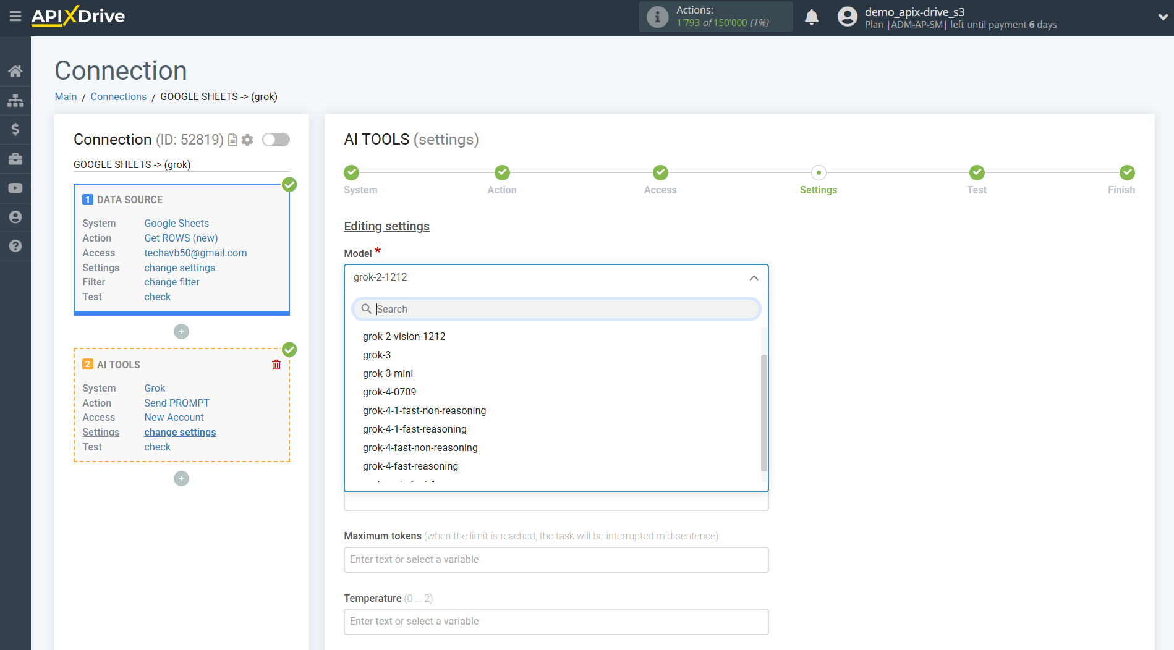This screenshot has height=650, width=1174.
Task: Open the YouTube video sidebar icon
Action: tap(15, 188)
